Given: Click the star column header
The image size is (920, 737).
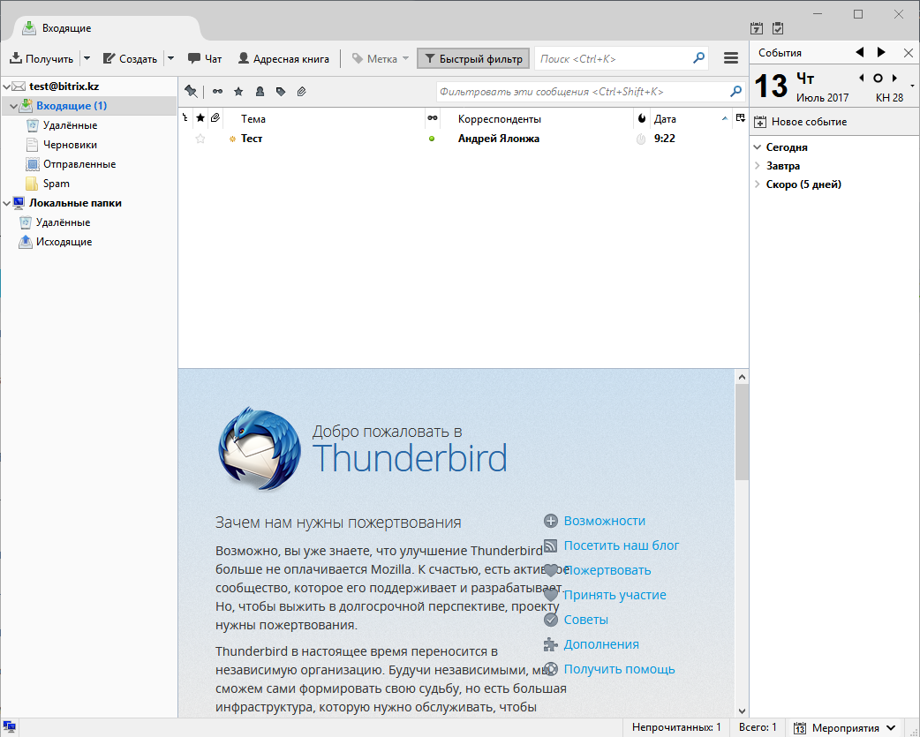Looking at the screenshot, I should click(x=200, y=118).
